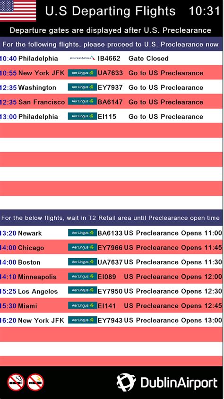224x399 pixels.
Task: Click the US flag icon
Action: point(18,11)
